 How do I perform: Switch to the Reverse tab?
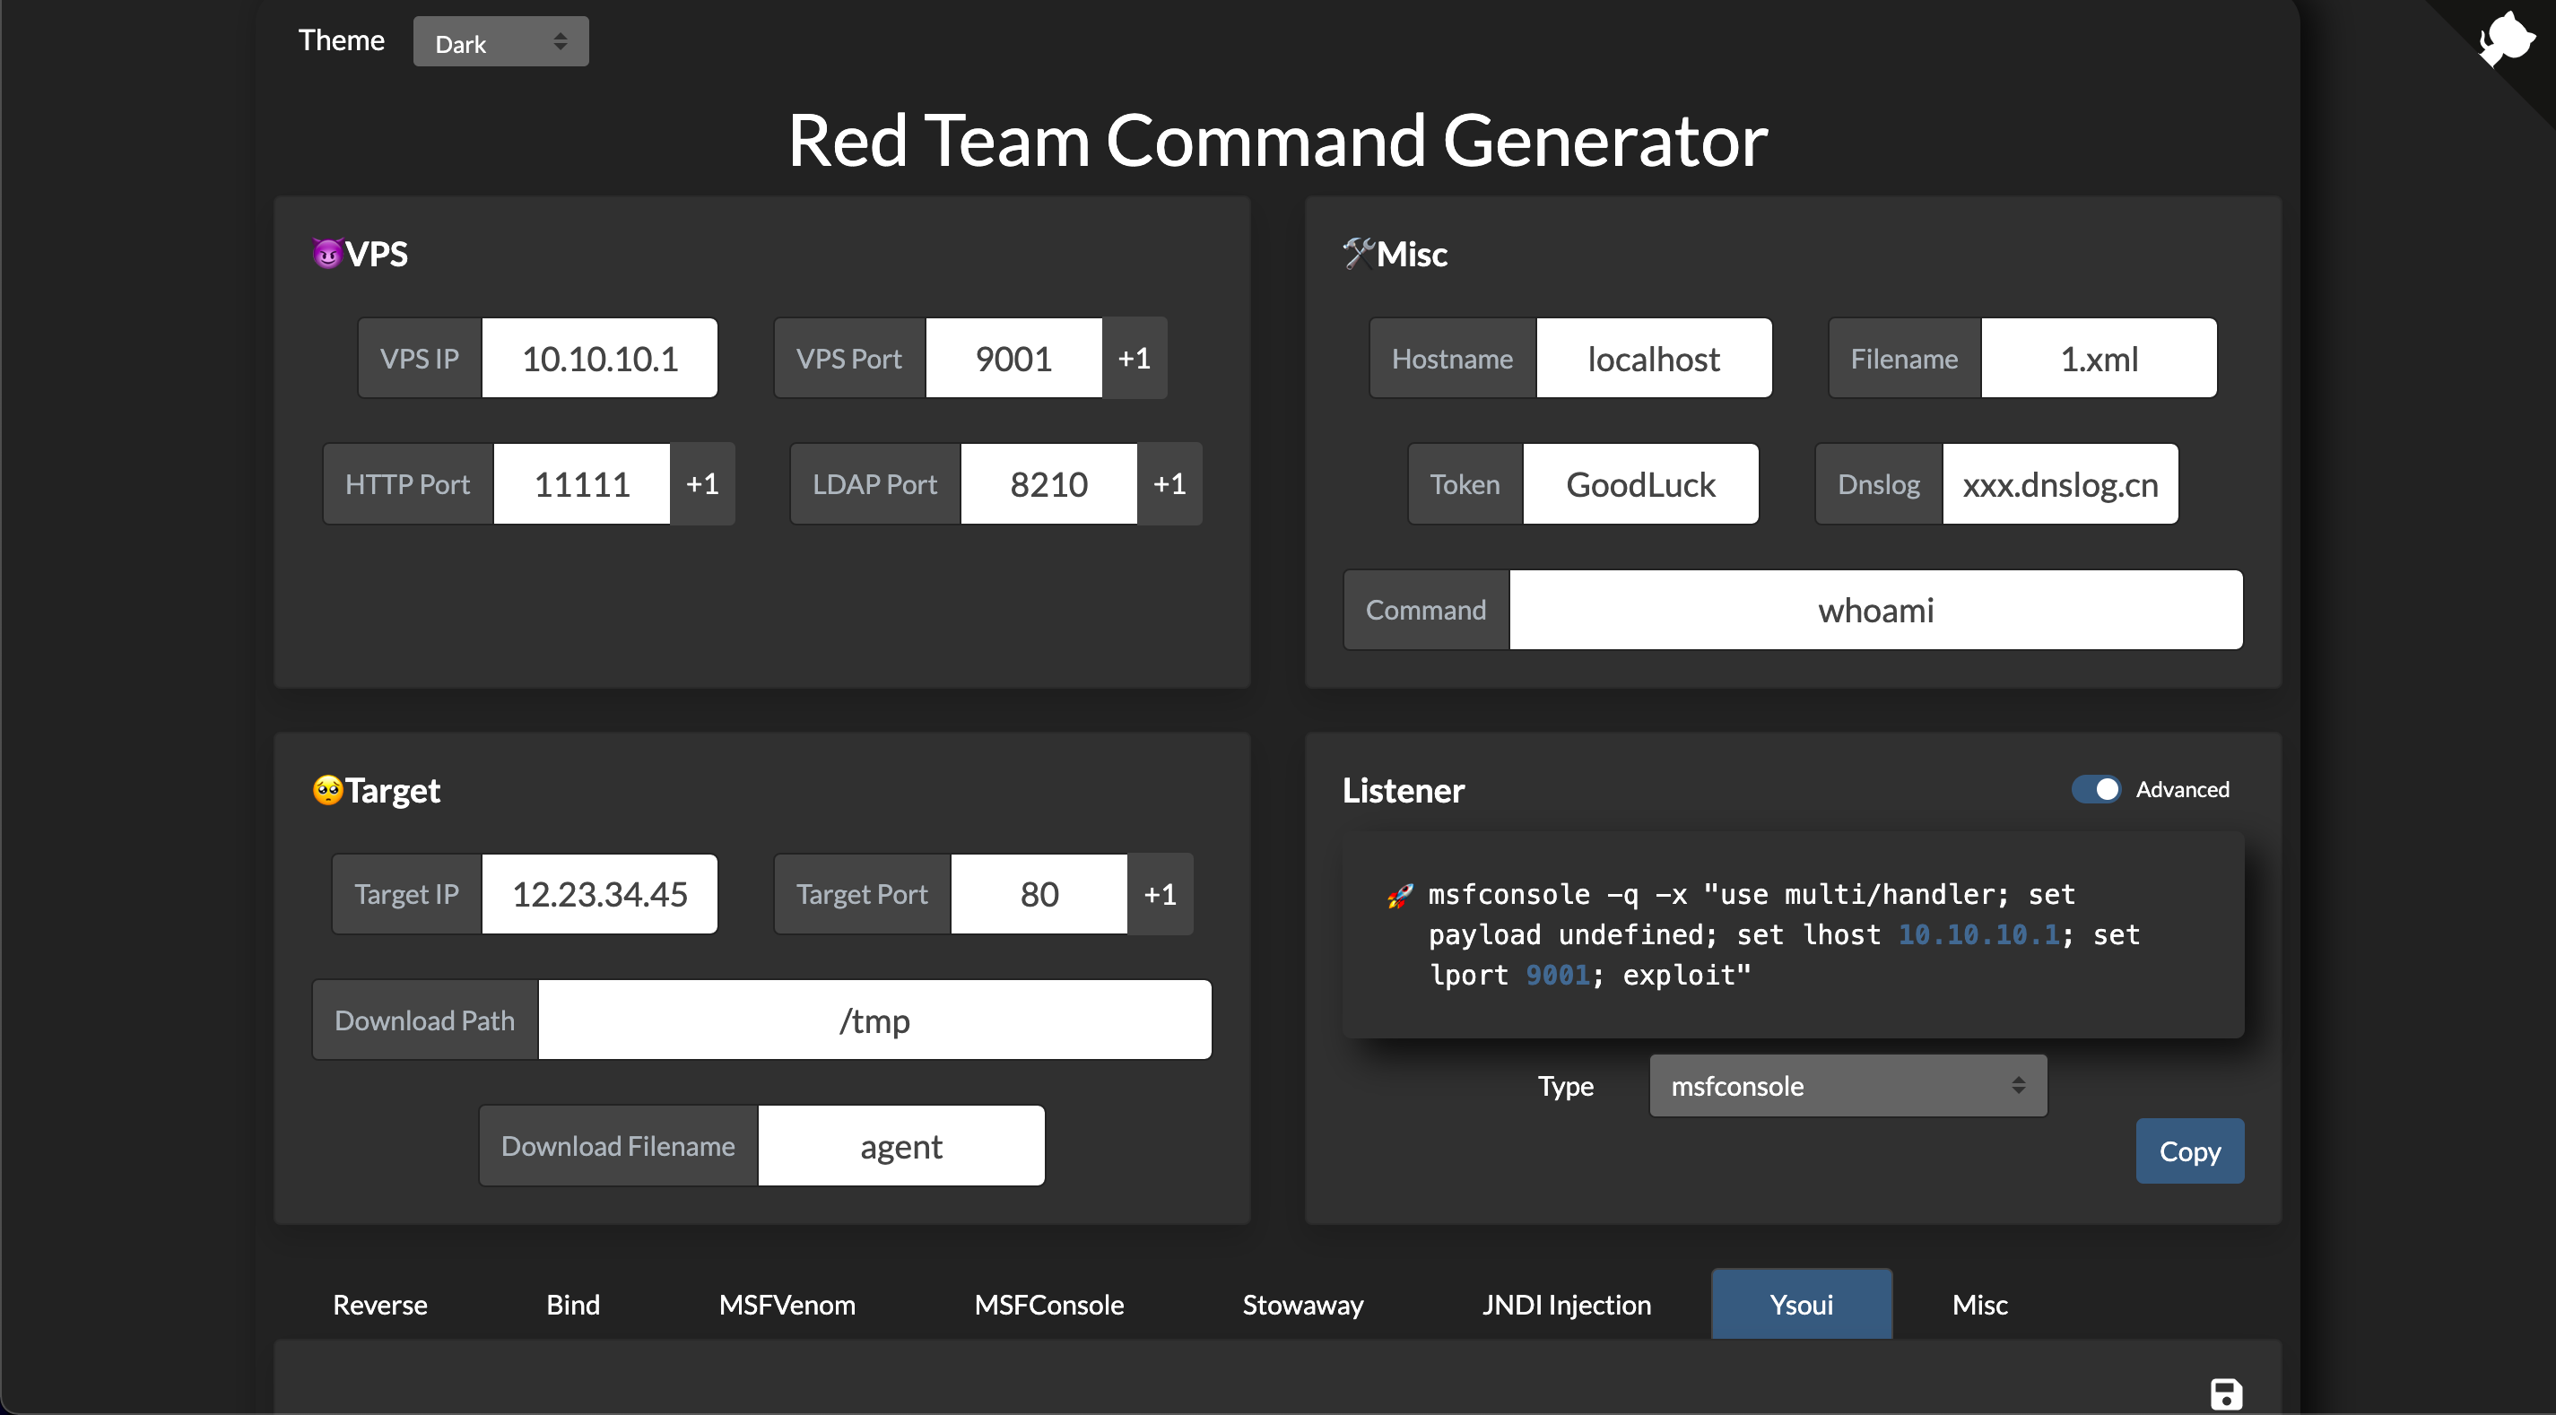click(x=380, y=1304)
